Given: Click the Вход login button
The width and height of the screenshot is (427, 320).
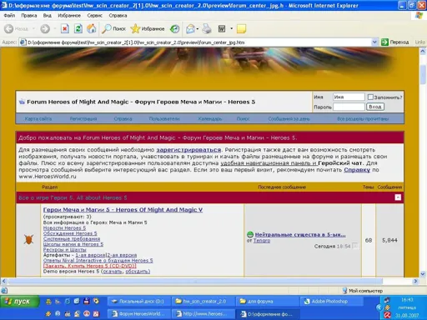Looking at the screenshot, I should click(375, 107).
